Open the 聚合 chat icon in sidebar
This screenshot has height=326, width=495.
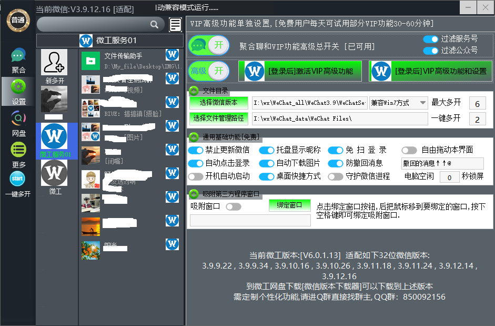click(x=18, y=56)
